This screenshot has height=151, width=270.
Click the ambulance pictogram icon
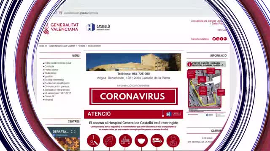coord(157,141)
